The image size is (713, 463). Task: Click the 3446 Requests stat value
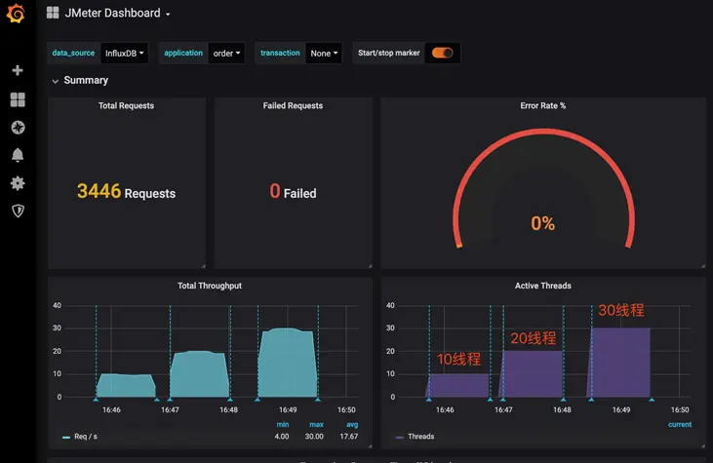point(126,191)
